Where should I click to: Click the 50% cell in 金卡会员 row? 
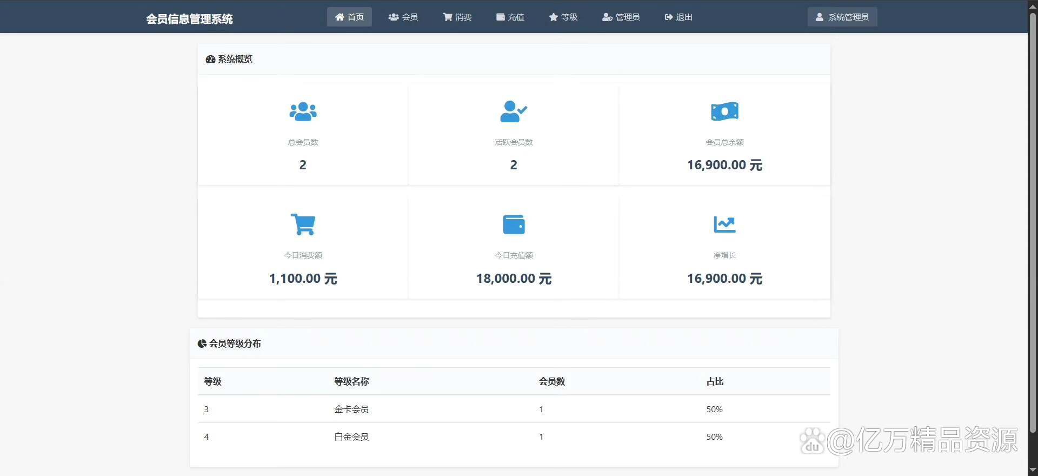(x=714, y=409)
